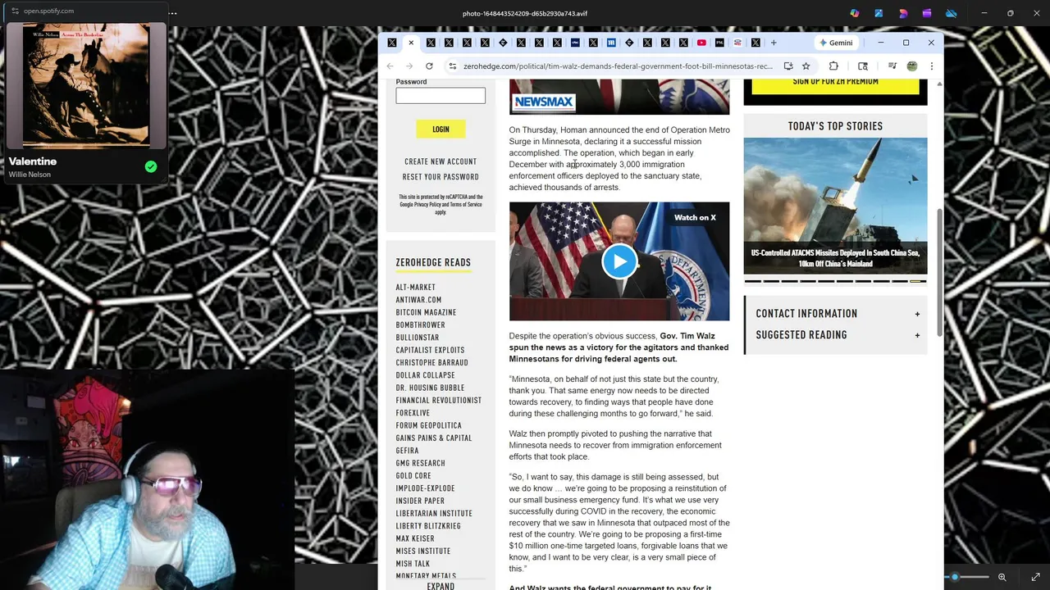Click the Copilot icon in the top bar
Image resolution: width=1050 pixels, height=590 pixels.
pyautogui.click(x=855, y=13)
